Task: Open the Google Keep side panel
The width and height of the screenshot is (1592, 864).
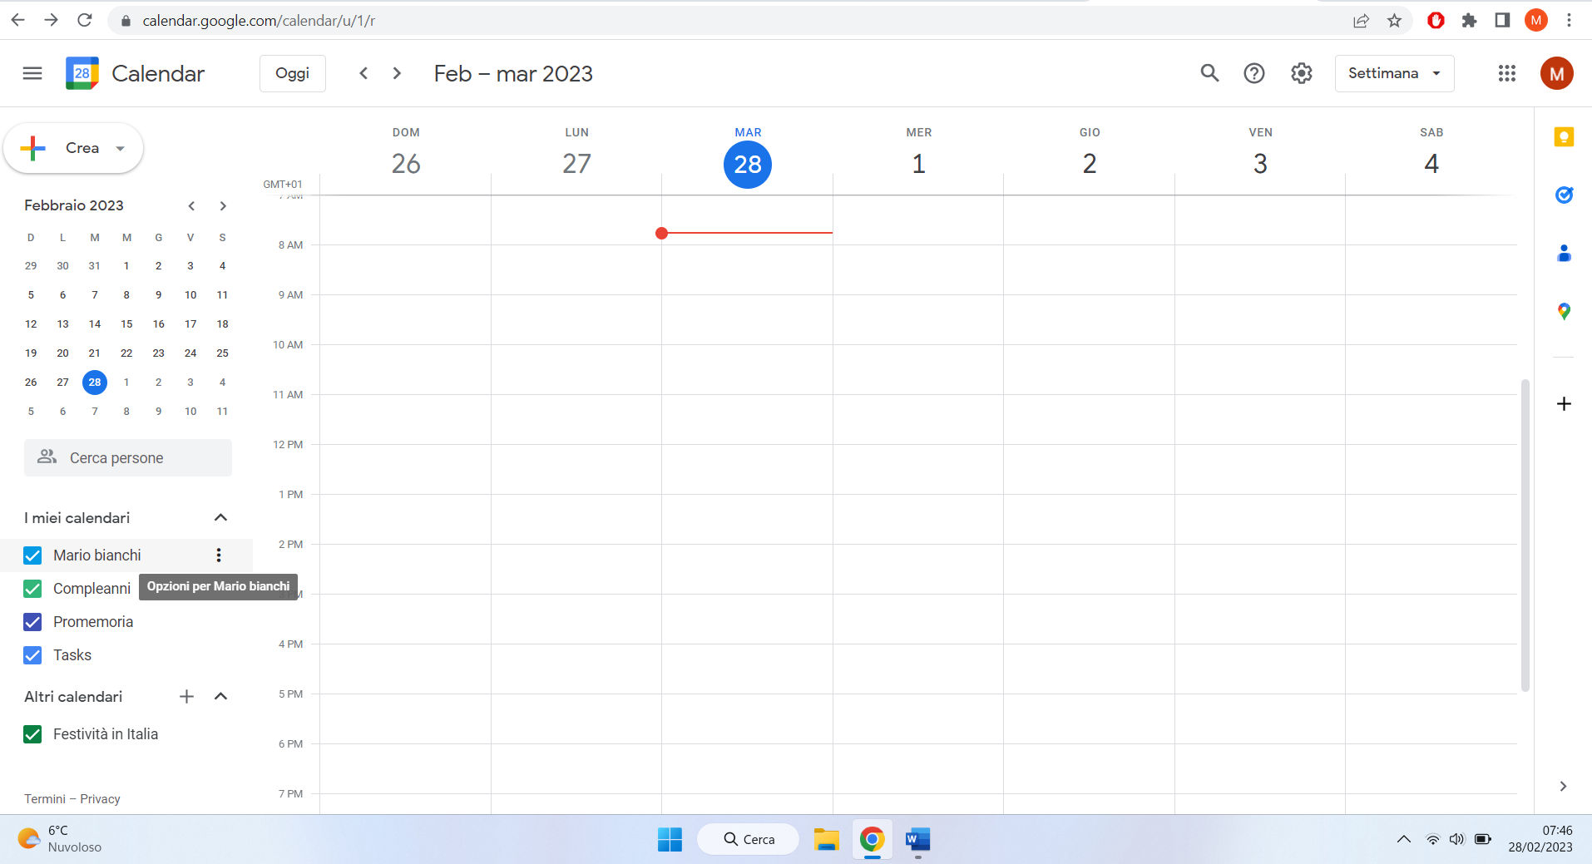Action: tap(1564, 138)
